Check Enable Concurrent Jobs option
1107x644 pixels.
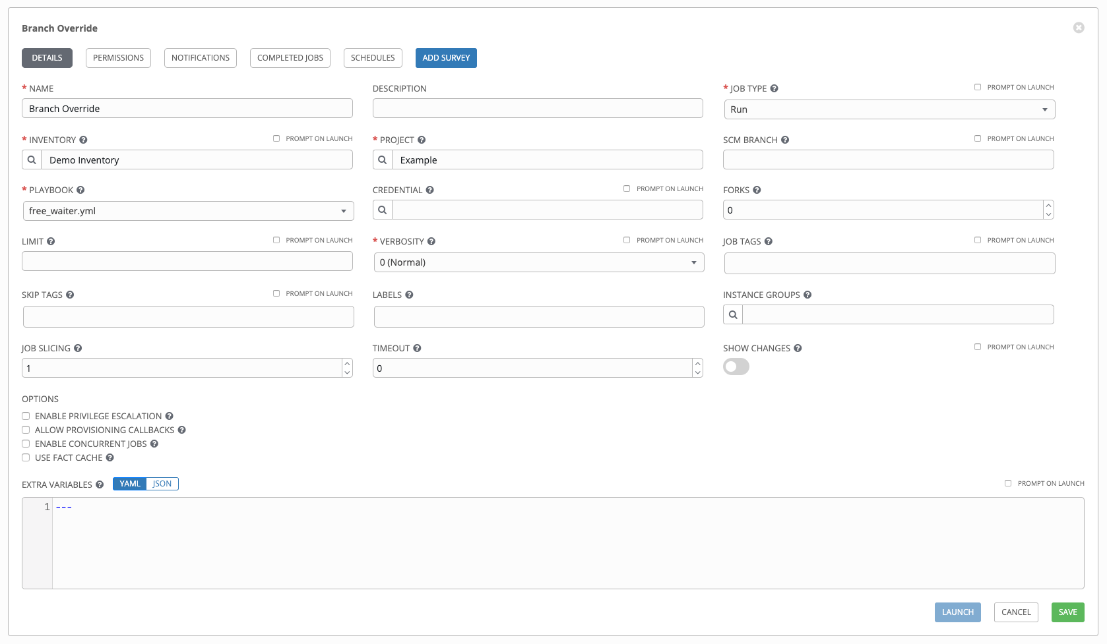26,444
